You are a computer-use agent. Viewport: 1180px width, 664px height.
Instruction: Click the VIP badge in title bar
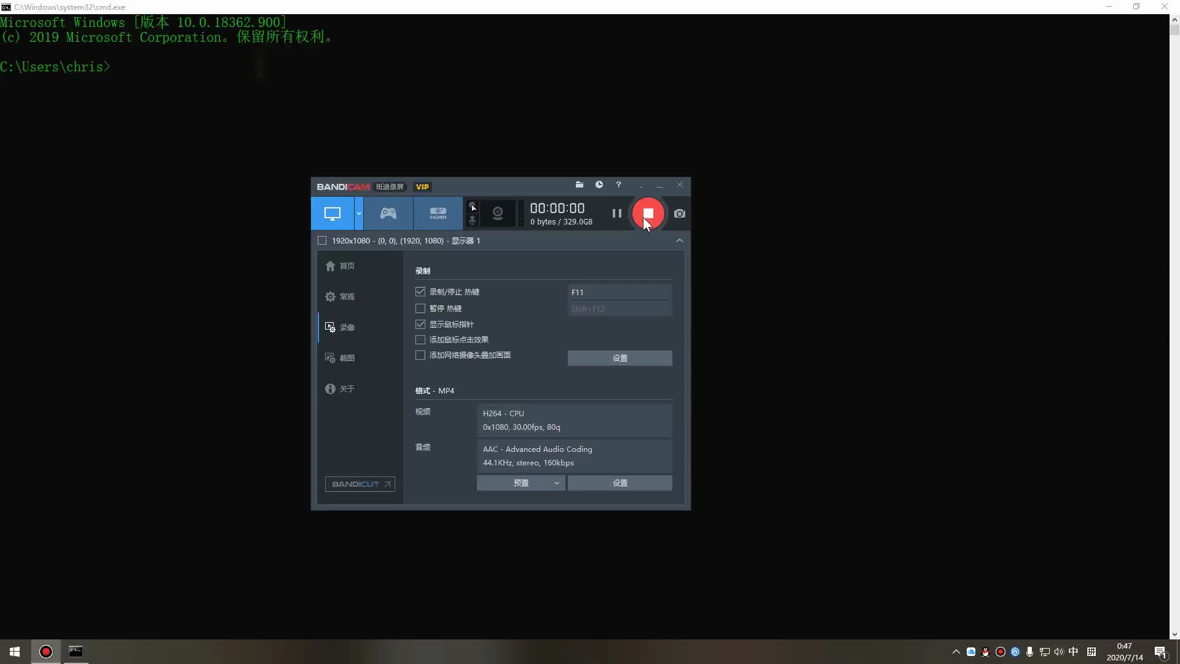click(422, 187)
